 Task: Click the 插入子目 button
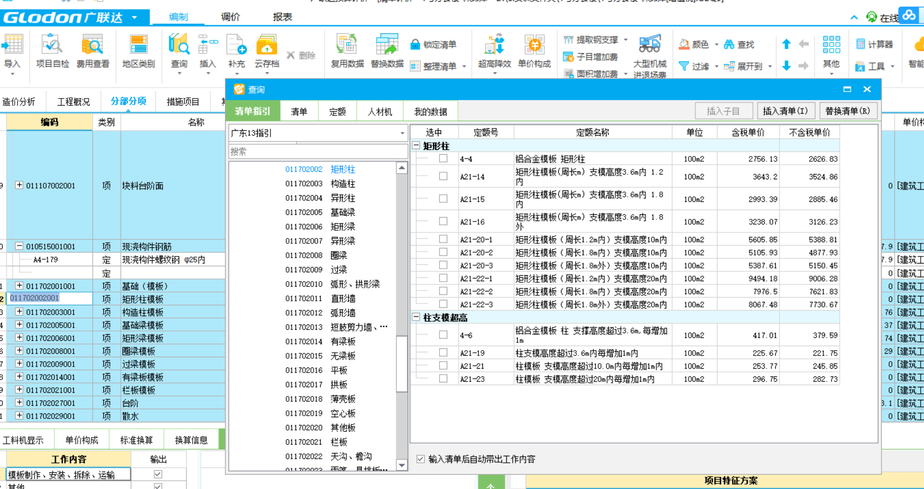(724, 111)
